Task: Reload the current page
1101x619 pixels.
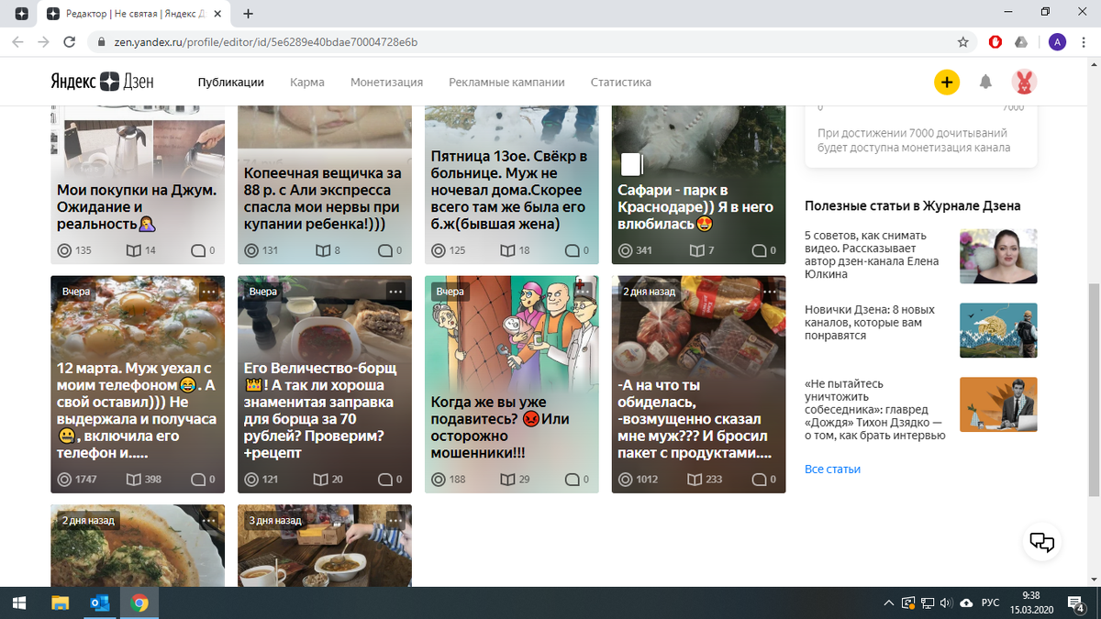Action: coord(69,42)
